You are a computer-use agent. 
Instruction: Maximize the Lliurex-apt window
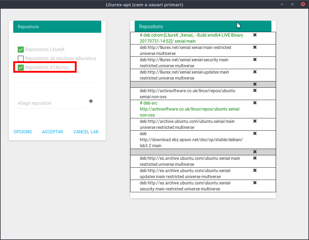click(292, 5)
